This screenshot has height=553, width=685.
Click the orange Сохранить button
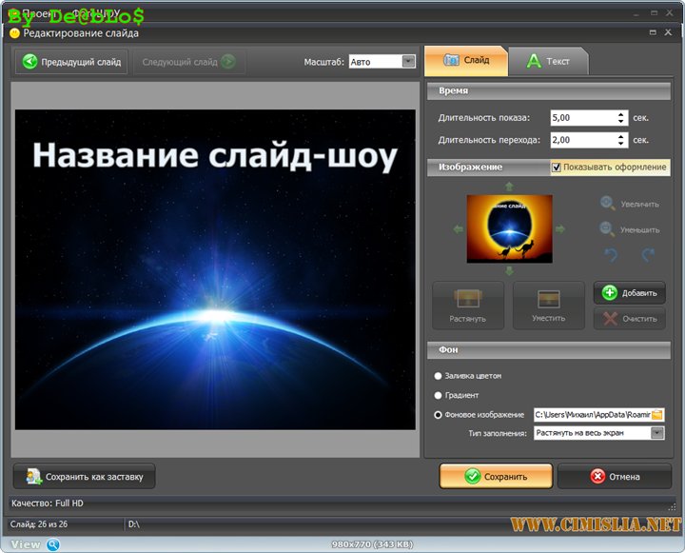tap(496, 476)
